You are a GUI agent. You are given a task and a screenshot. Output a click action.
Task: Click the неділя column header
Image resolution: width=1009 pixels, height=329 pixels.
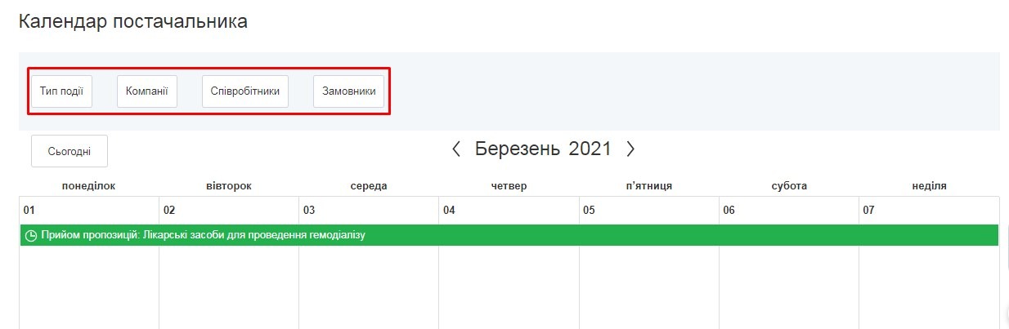[x=929, y=186]
